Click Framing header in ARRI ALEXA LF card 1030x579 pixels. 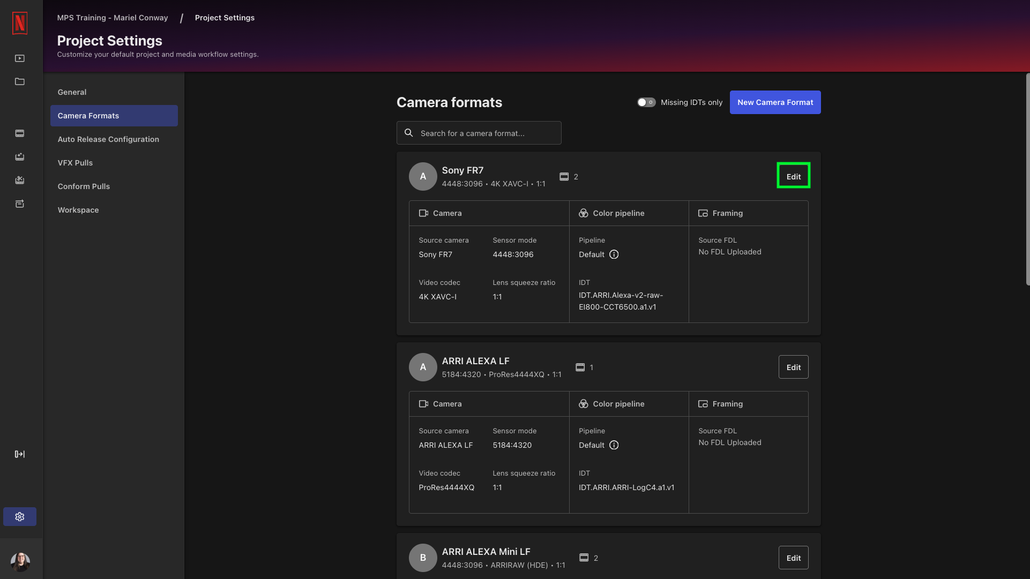click(727, 404)
